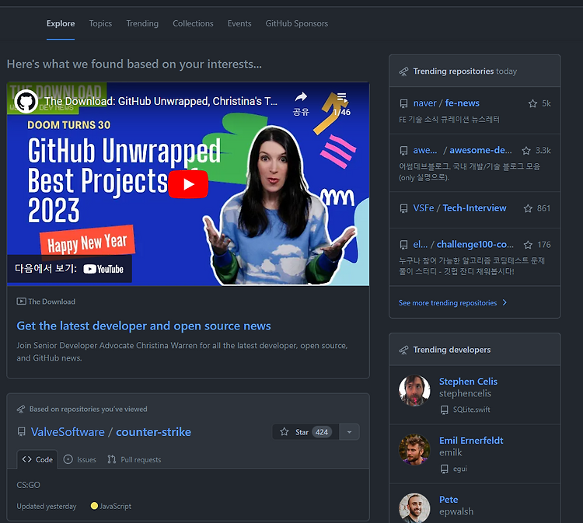Click the stephencelis username text
This screenshot has height=523, width=583.
tap(465, 393)
